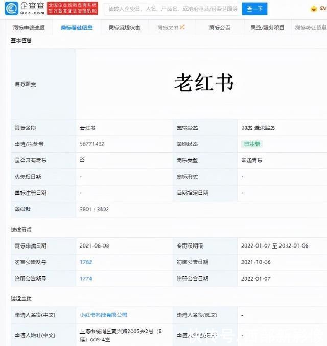Click the 老红书 trademark image
Image resolution: width=327 pixels, height=346 pixels.
pos(204,83)
